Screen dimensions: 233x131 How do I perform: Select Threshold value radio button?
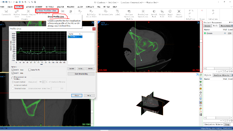click(x=13, y=88)
